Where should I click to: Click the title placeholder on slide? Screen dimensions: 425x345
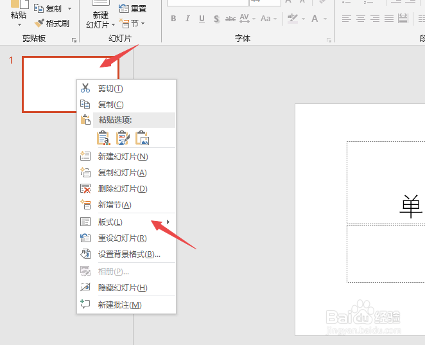pyautogui.click(x=386, y=183)
